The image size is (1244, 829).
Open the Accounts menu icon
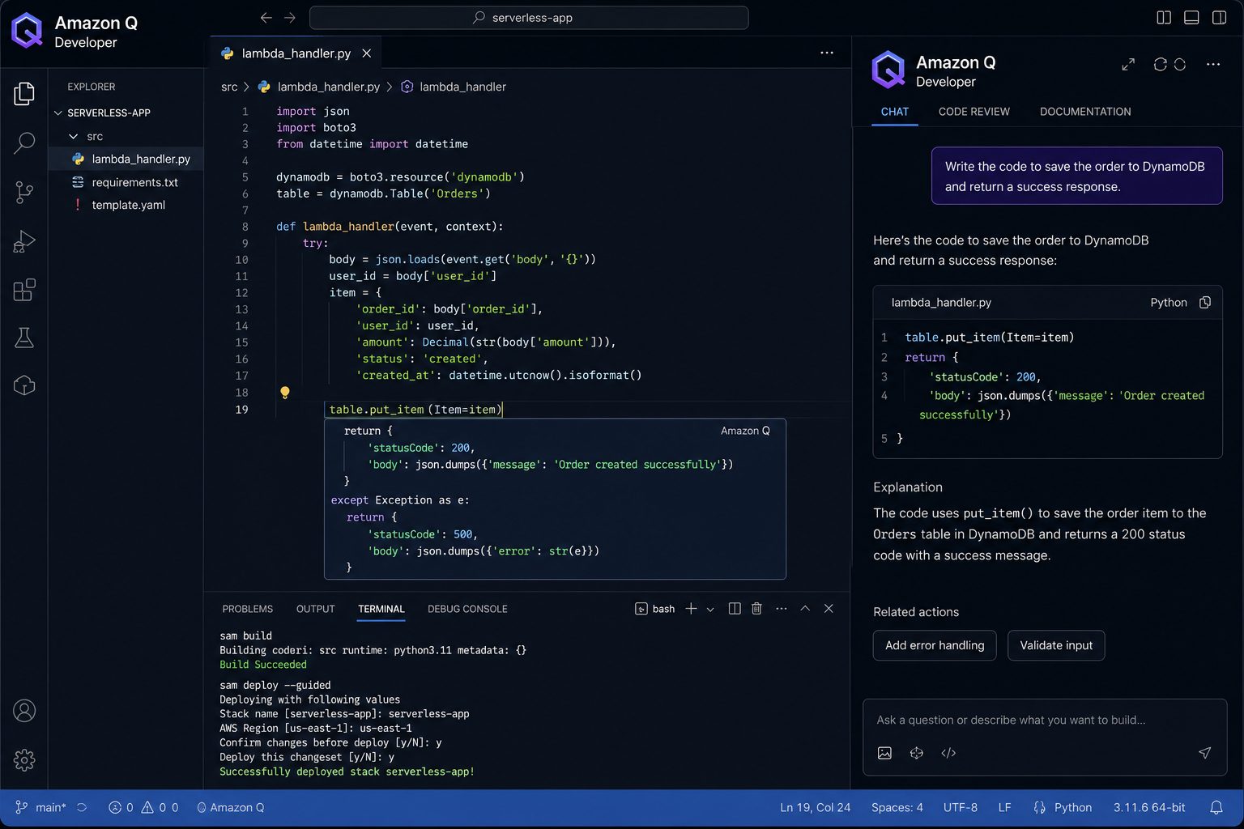[24, 711]
